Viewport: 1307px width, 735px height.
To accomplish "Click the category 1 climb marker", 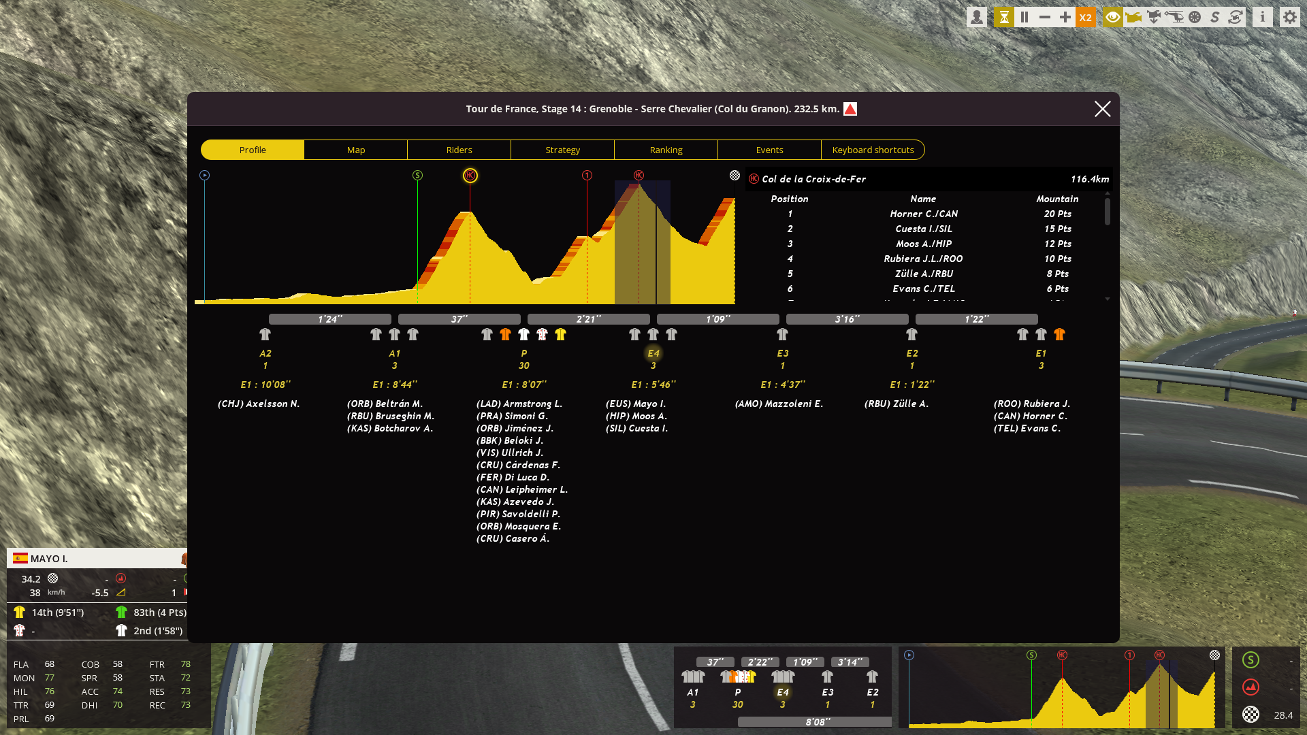I will tap(587, 176).
